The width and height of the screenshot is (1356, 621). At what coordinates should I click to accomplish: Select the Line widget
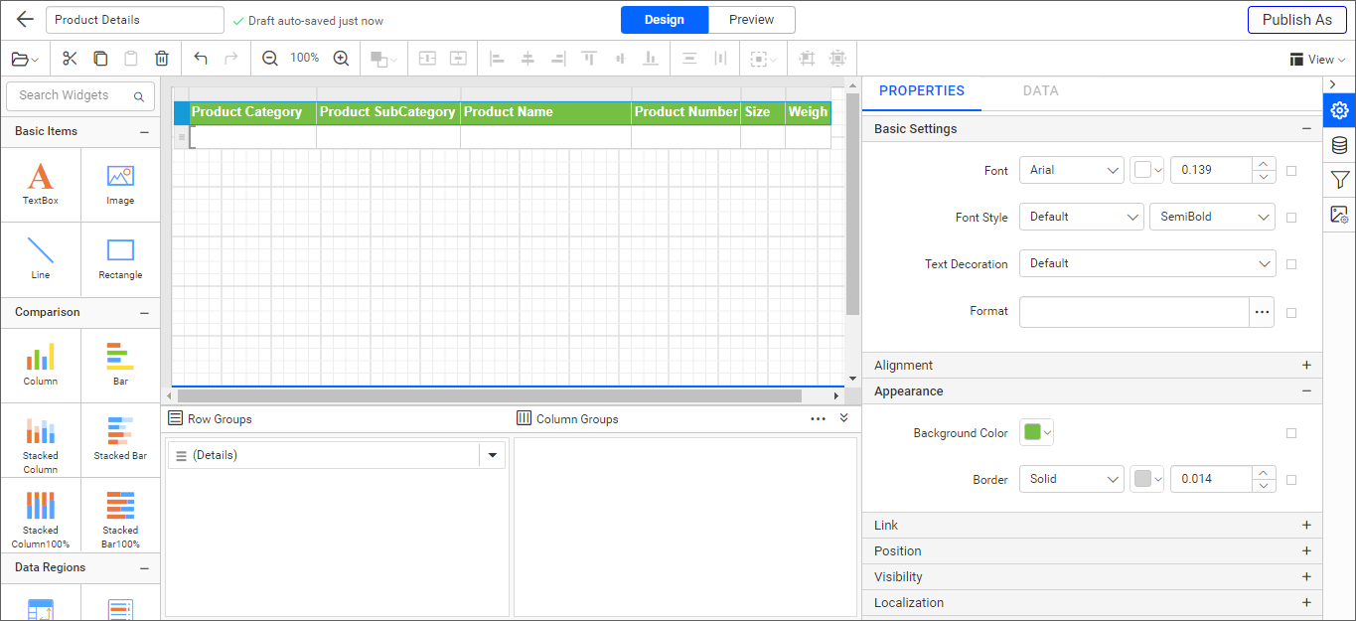41,258
